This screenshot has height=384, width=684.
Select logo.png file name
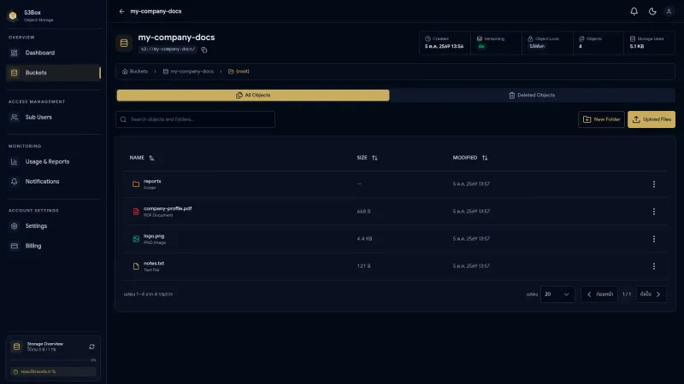tap(154, 236)
